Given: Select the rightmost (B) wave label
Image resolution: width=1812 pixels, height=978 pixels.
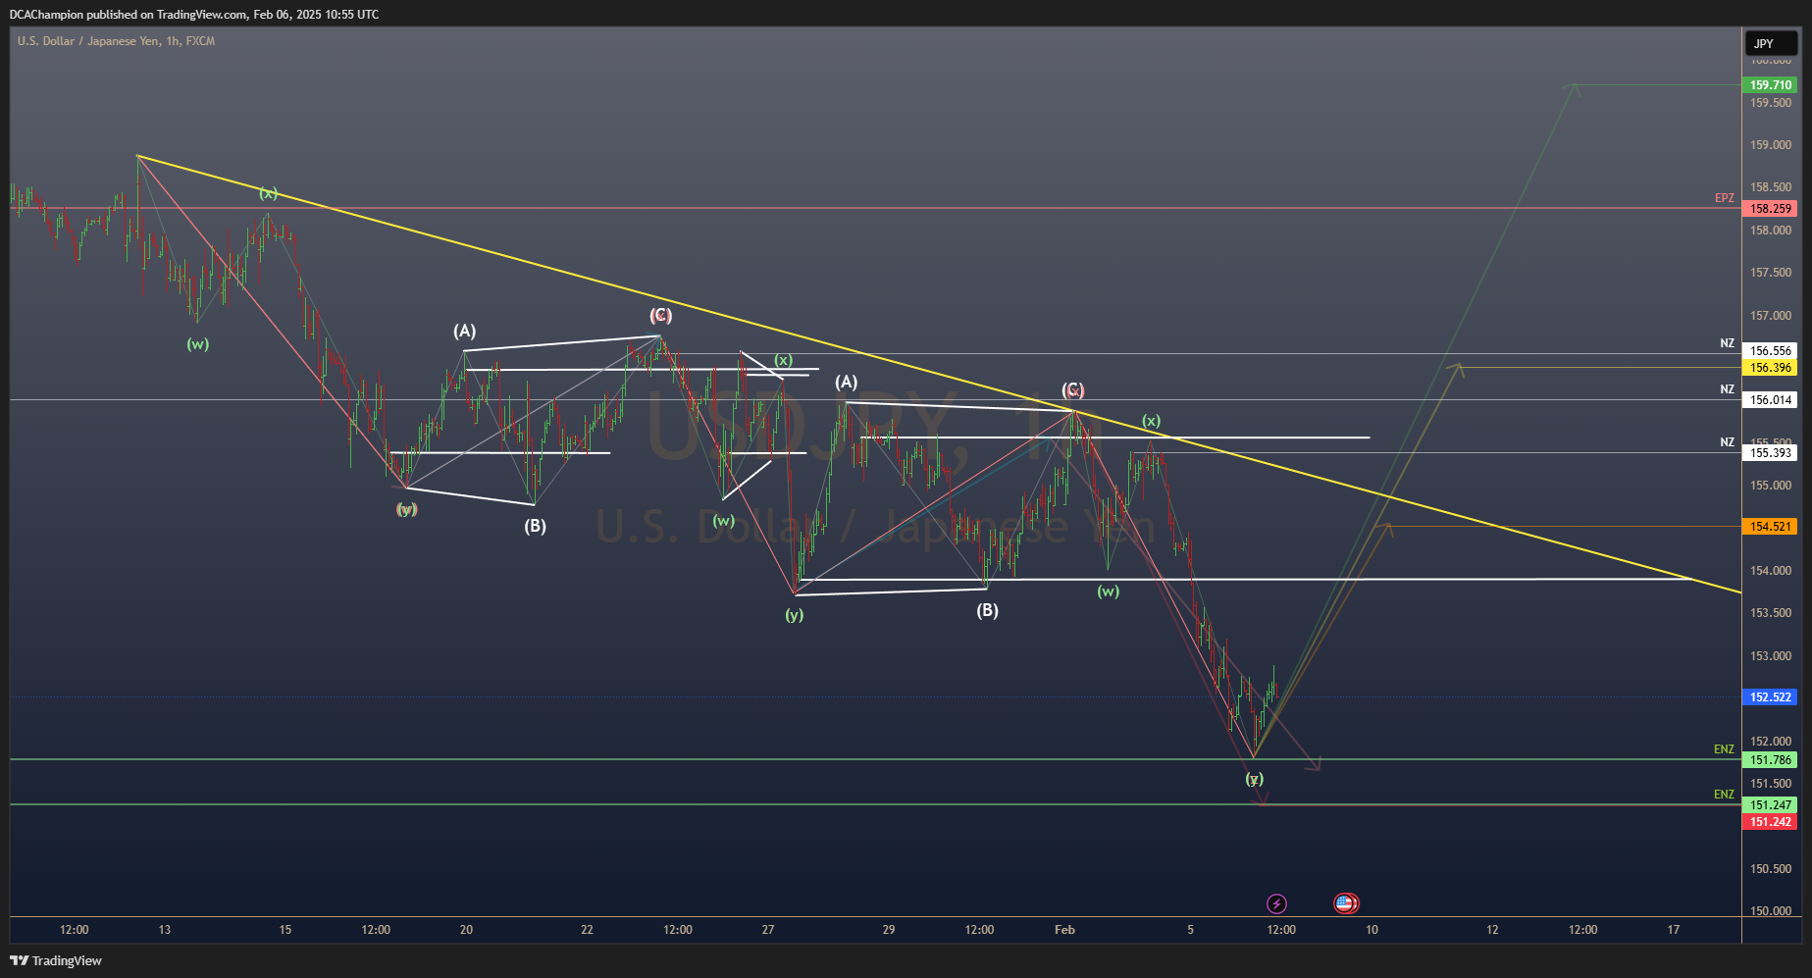Looking at the screenshot, I should pyautogui.click(x=987, y=610).
